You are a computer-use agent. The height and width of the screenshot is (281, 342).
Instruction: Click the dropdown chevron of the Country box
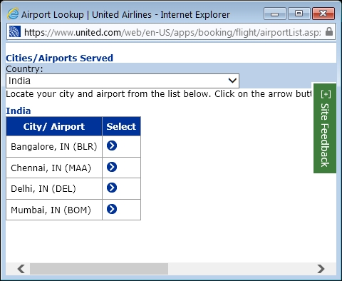[232, 81]
